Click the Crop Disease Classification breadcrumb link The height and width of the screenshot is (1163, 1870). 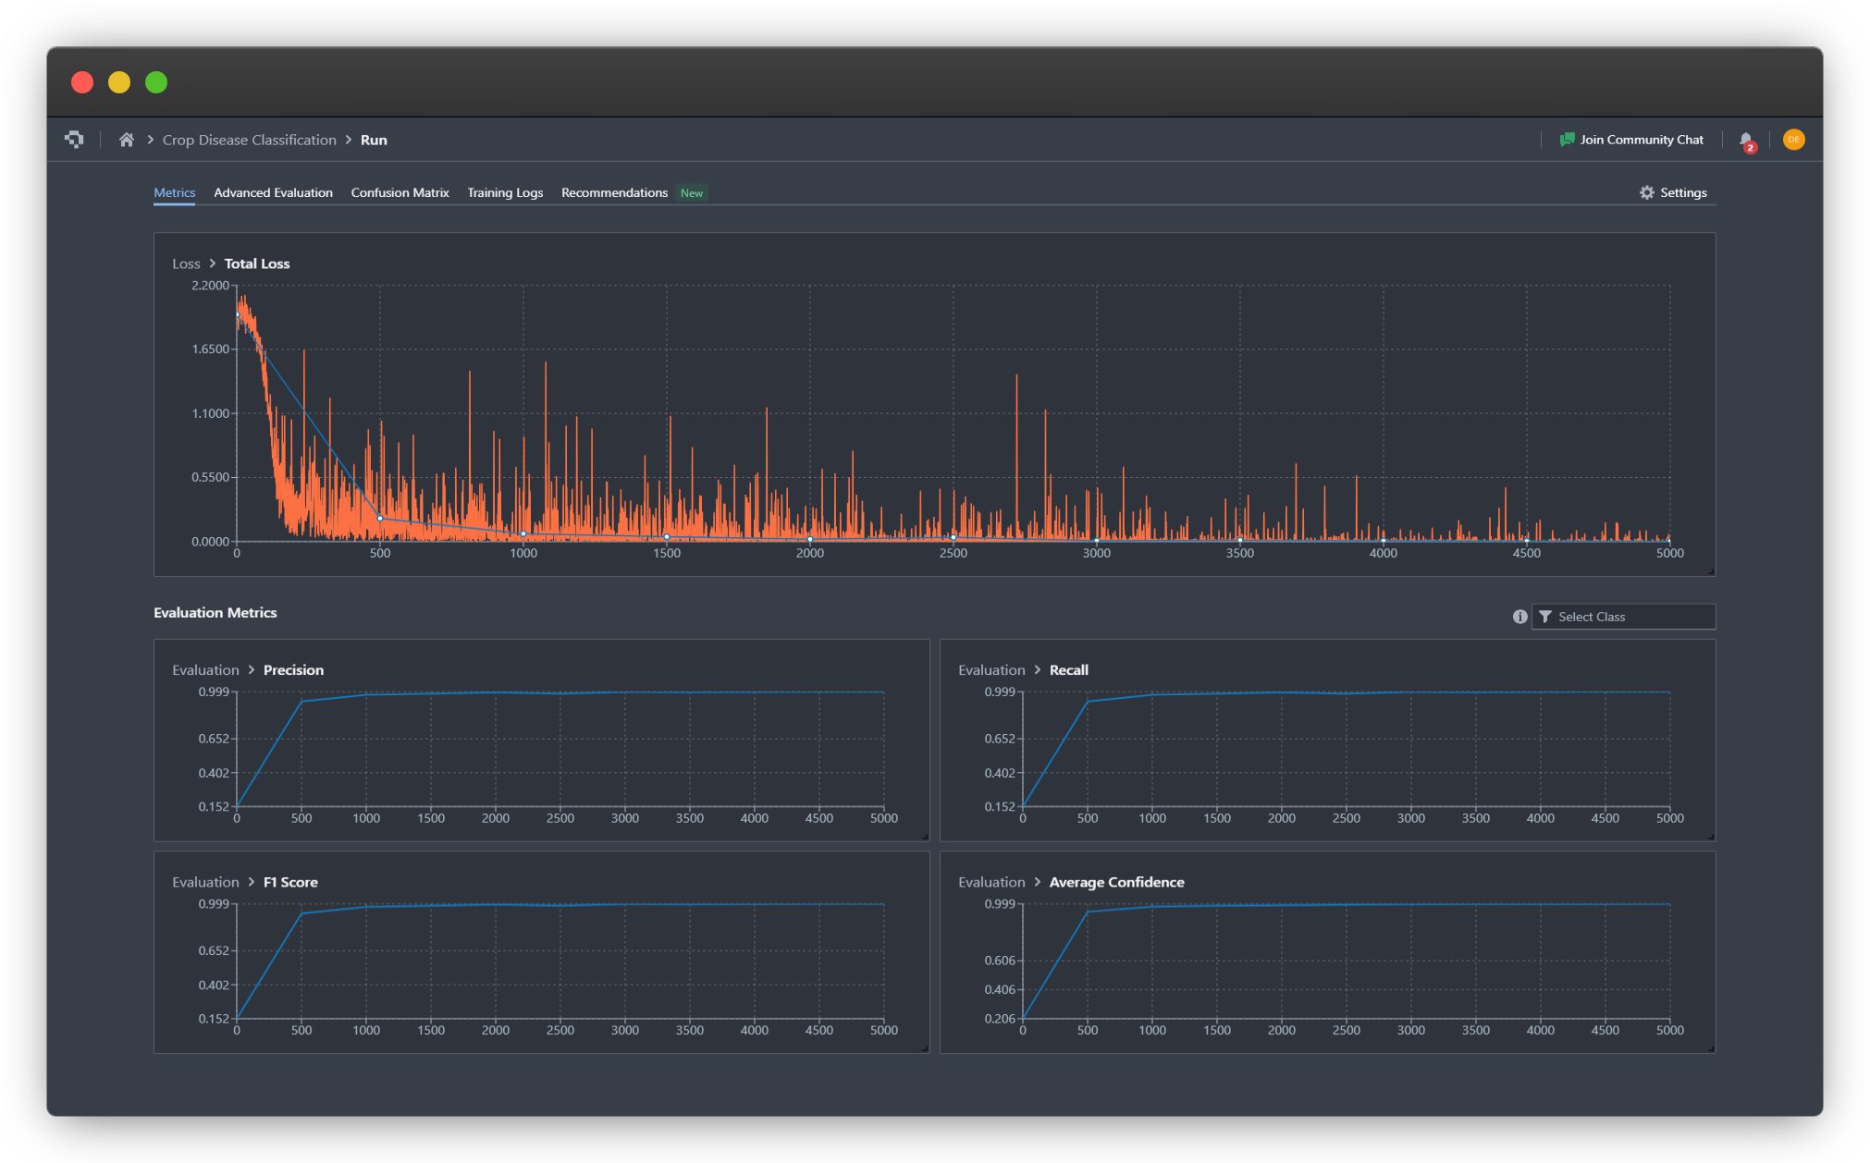pyautogui.click(x=249, y=140)
